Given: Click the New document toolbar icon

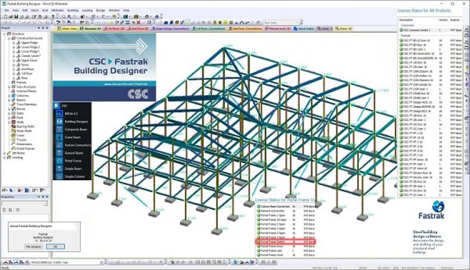Looking at the screenshot, I should click(x=5, y=17).
